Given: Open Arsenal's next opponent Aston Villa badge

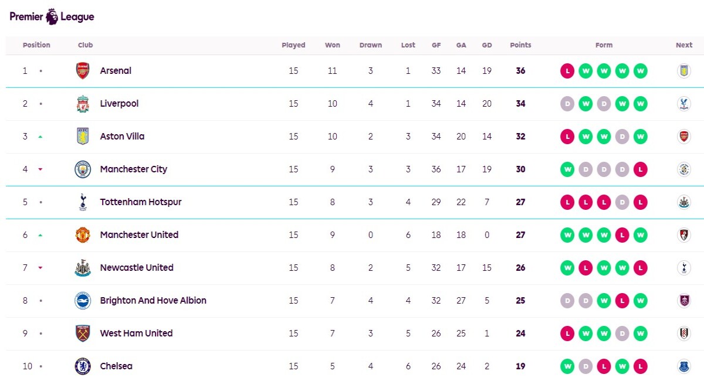Looking at the screenshot, I should [x=684, y=71].
